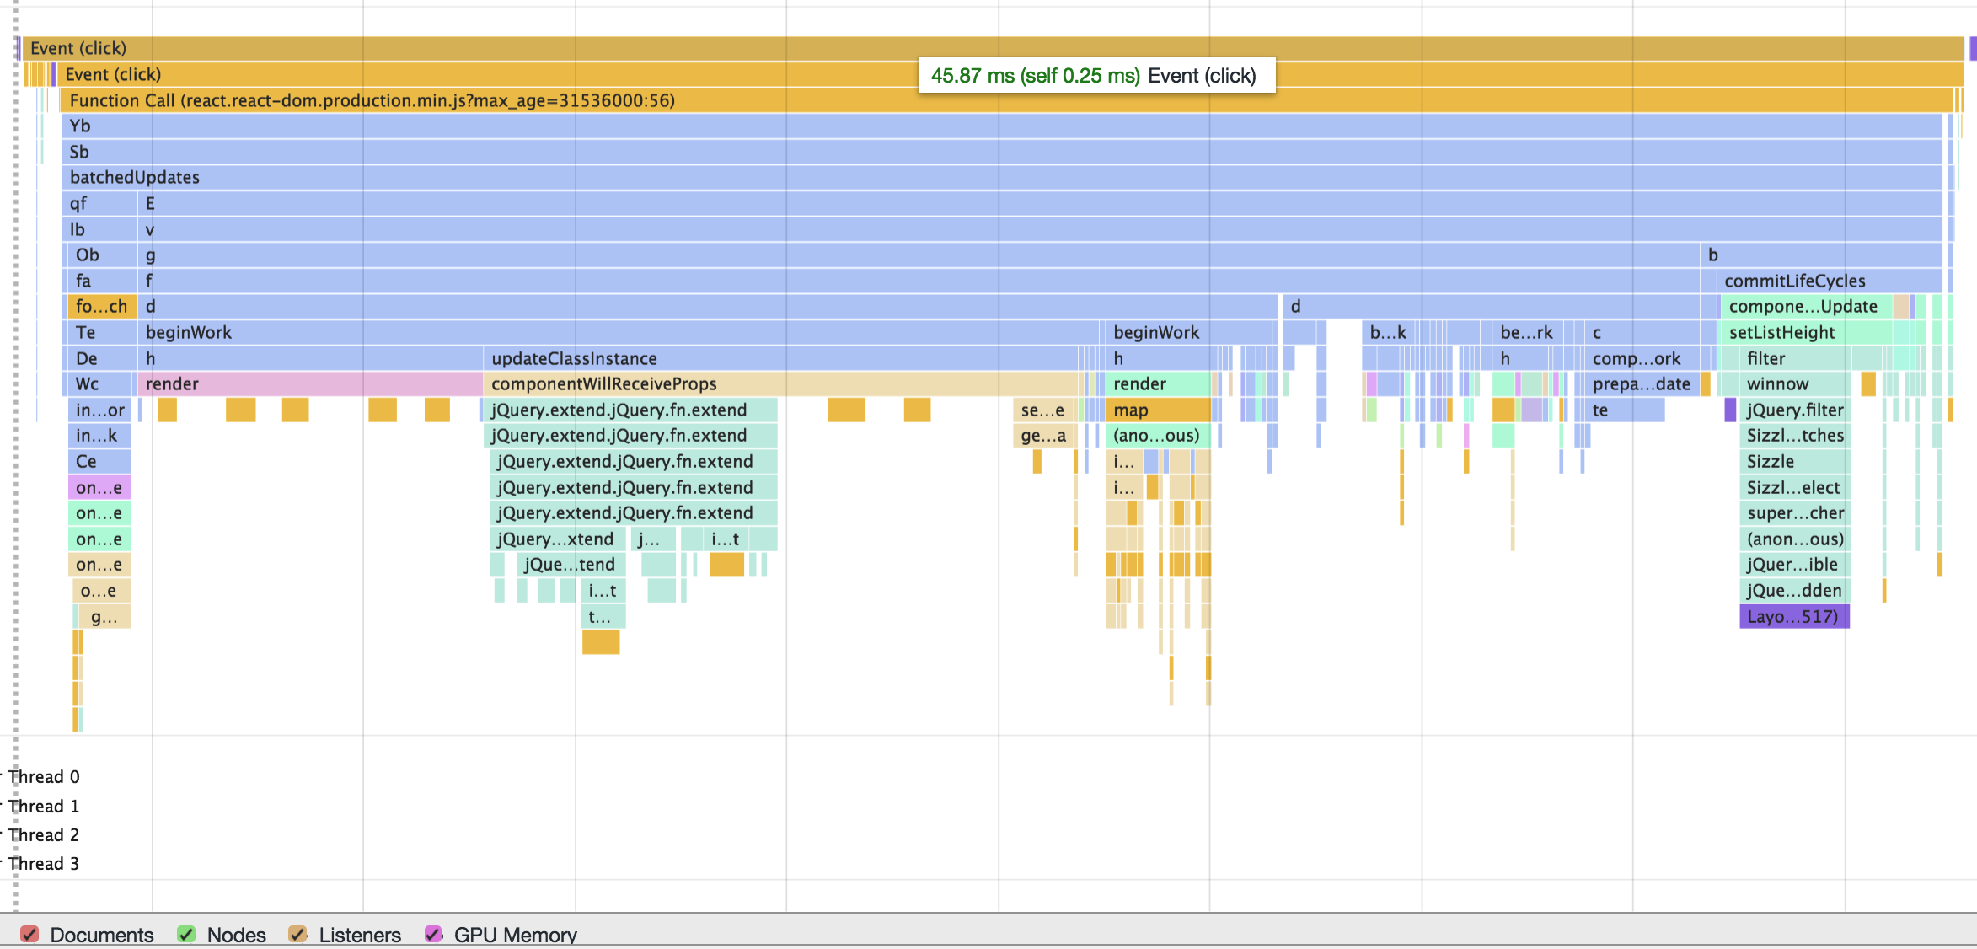
Task: Select the v flame bar
Action: (x=1041, y=229)
